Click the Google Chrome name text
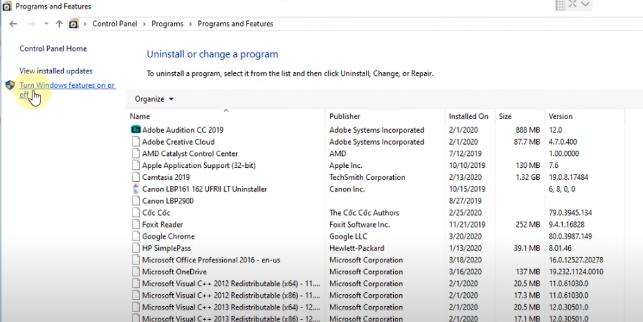Image resolution: width=643 pixels, height=322 pixels. pos(168,237)
